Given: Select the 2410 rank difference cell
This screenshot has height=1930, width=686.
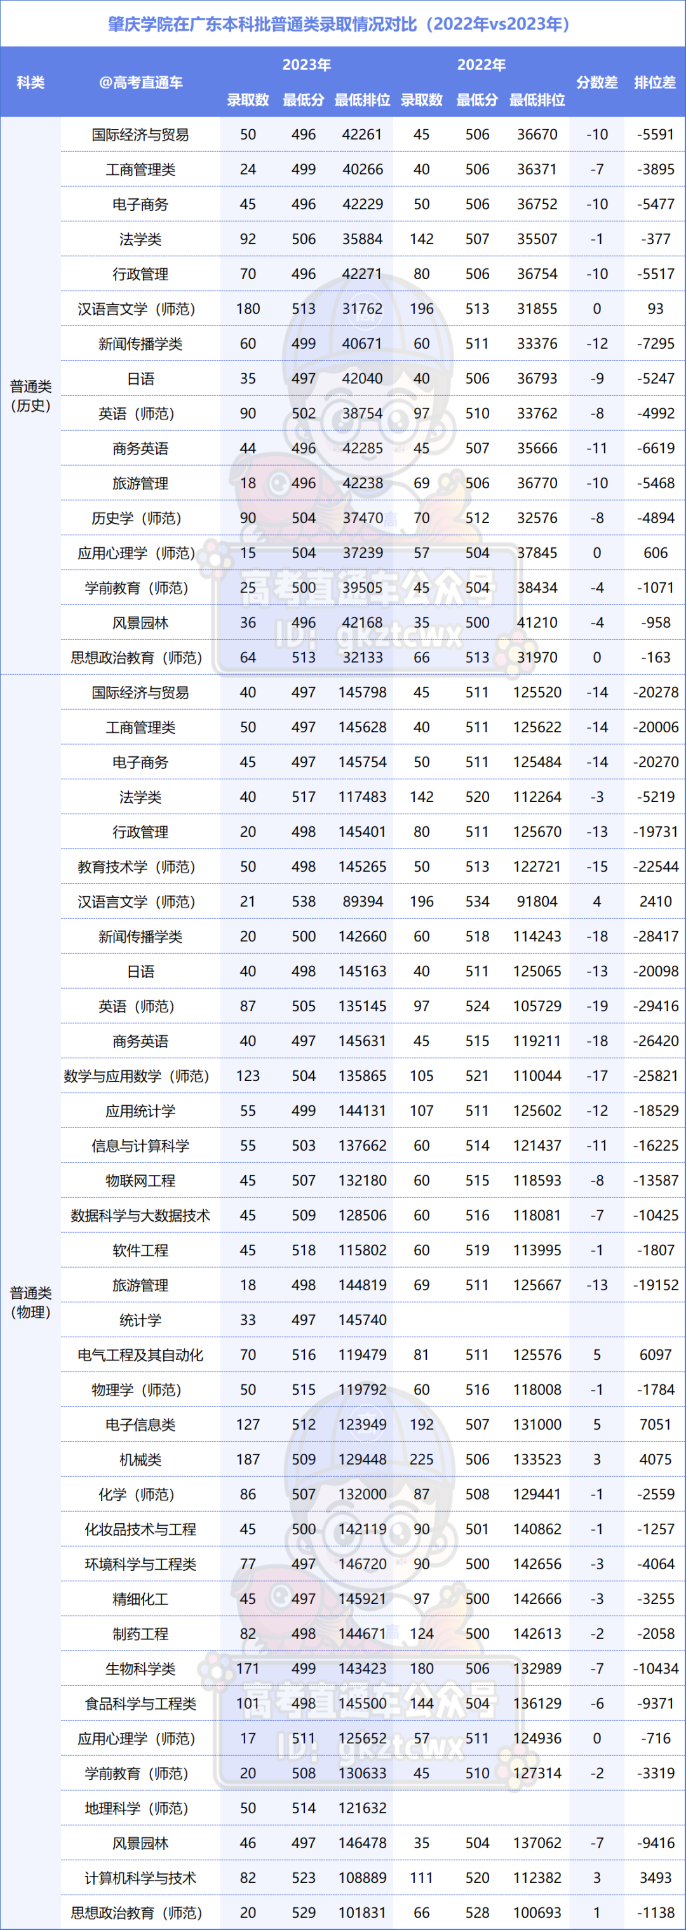Looking at the screenshot, I should [x=656, y=901].
